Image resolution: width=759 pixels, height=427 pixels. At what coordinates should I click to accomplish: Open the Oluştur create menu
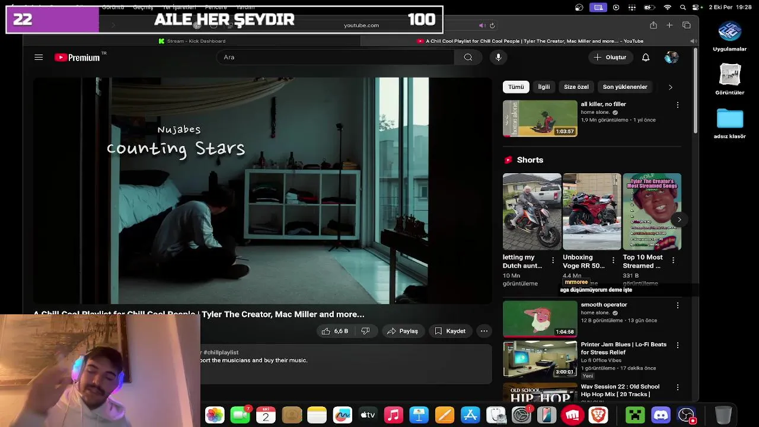[x=610, y=57]
